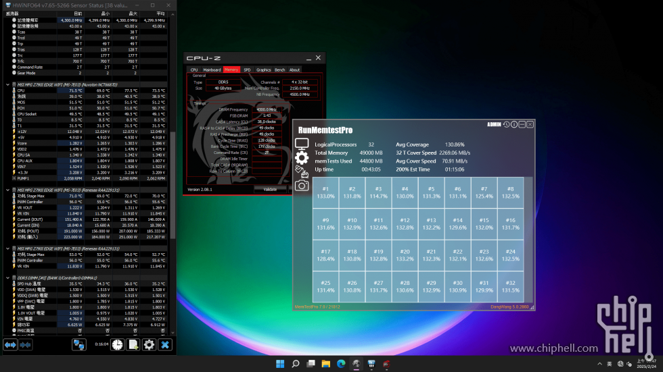Viewport: 663px width, 372px height.
Task: Click memtest tile #20 at 133.2%
Action: [x=405, y=255]
